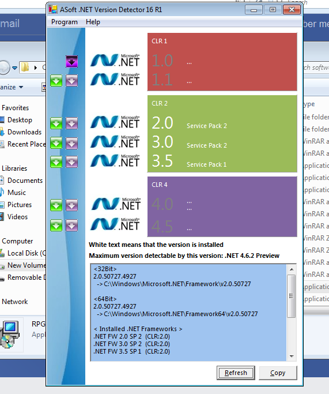Click the 3.5 version number in CLR 2
The width and height of the screenshot is (329, 394).
coord(162,161)
